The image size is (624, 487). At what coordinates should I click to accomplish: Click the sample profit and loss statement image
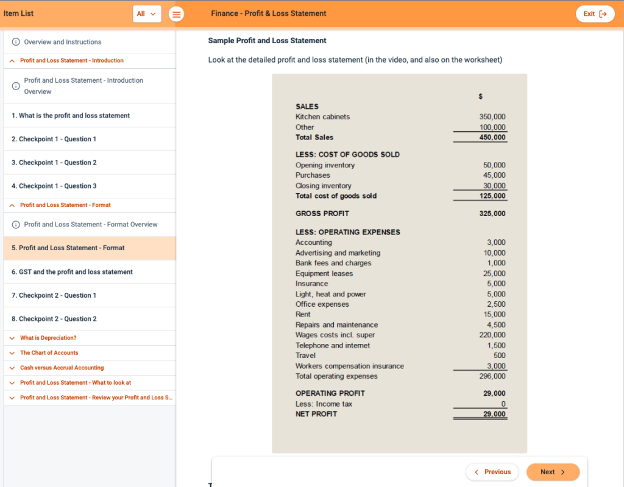point(399,263)
